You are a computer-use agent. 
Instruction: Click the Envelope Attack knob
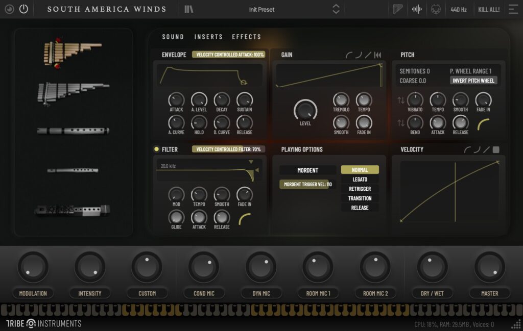pos(176,99)
